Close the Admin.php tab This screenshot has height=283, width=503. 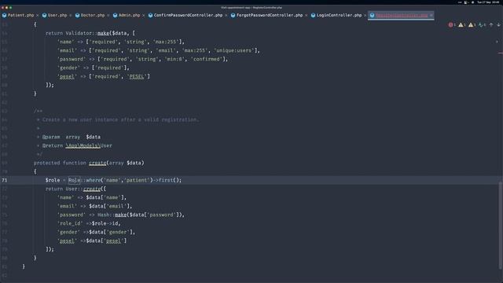(143, 15)
